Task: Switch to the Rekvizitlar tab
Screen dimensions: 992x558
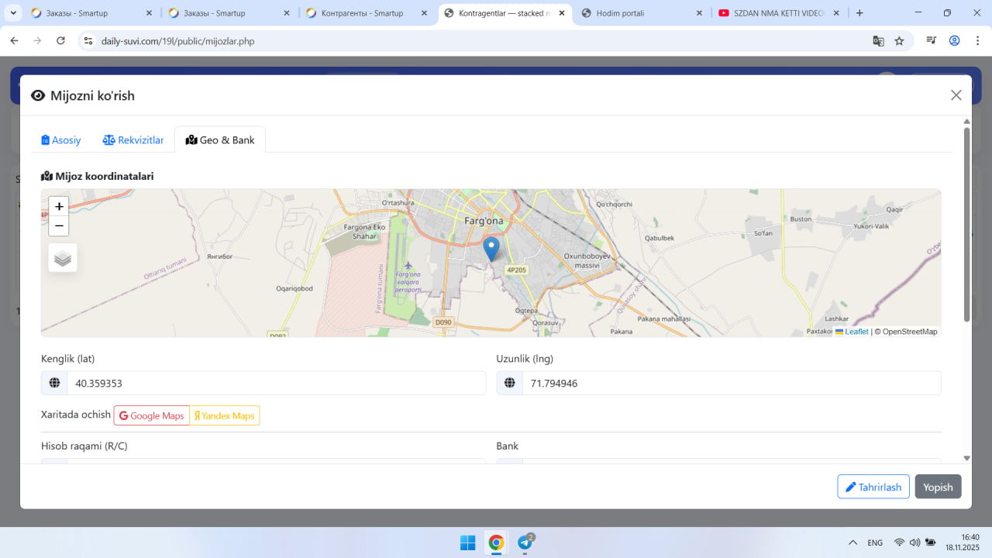Action: (x=133, y=140)
